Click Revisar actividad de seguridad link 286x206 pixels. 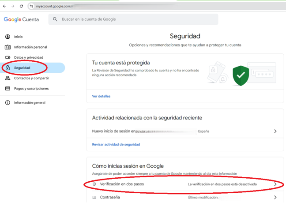tap(116, 144)
